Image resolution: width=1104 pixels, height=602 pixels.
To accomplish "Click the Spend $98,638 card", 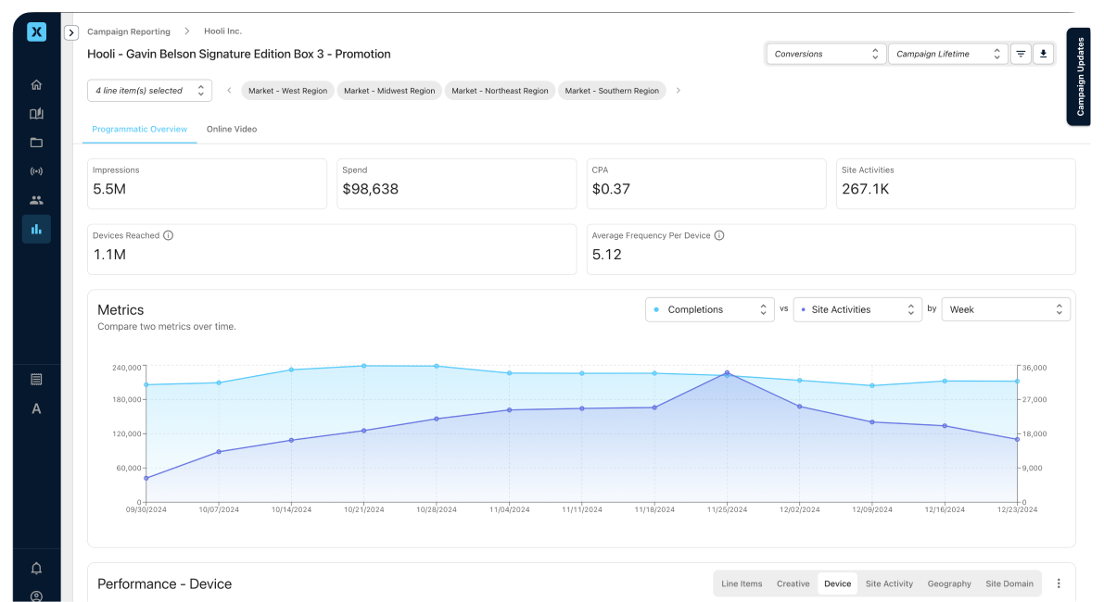I will pyautogui.click(x=456, y=183).
